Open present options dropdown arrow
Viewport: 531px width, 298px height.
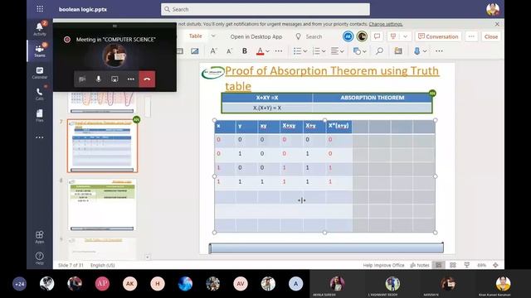(405, 36)
